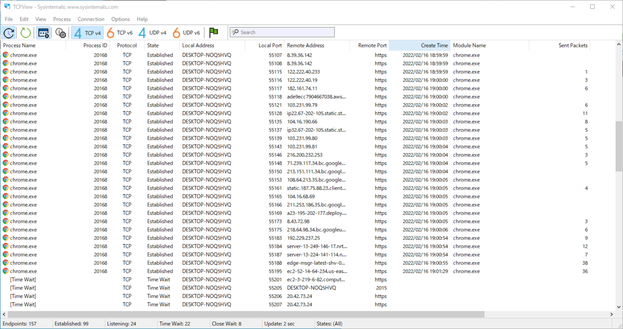The height and width of the screenshot is (329, 623).
Task: Click States: (All) in status bar
Action: [330, 324]
